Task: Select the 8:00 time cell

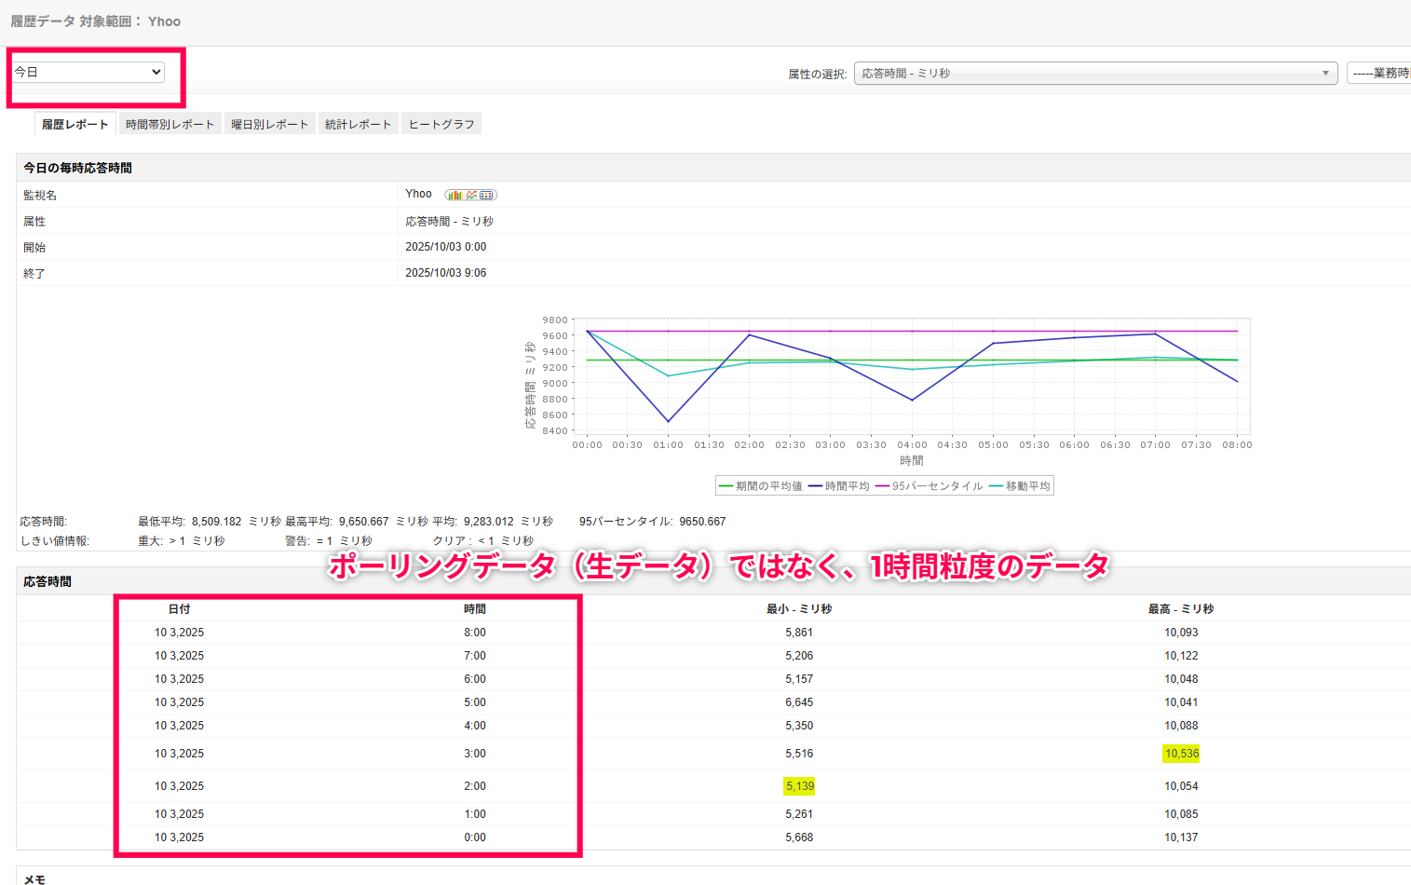Action: coord(475,633)
